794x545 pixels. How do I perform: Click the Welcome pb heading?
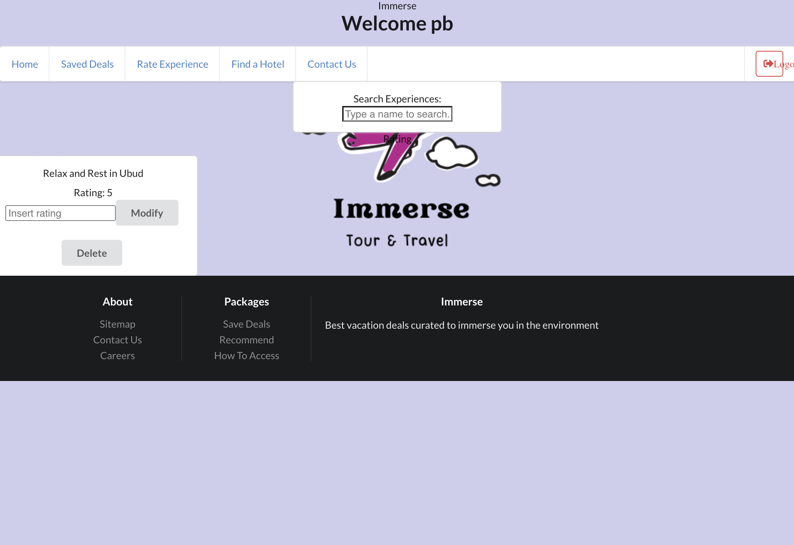[x=397, y=24]
